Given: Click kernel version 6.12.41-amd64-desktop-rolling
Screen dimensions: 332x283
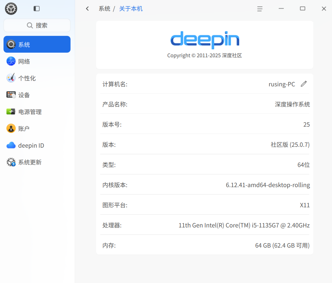Looking at the screenshot, I should [268, 185].
